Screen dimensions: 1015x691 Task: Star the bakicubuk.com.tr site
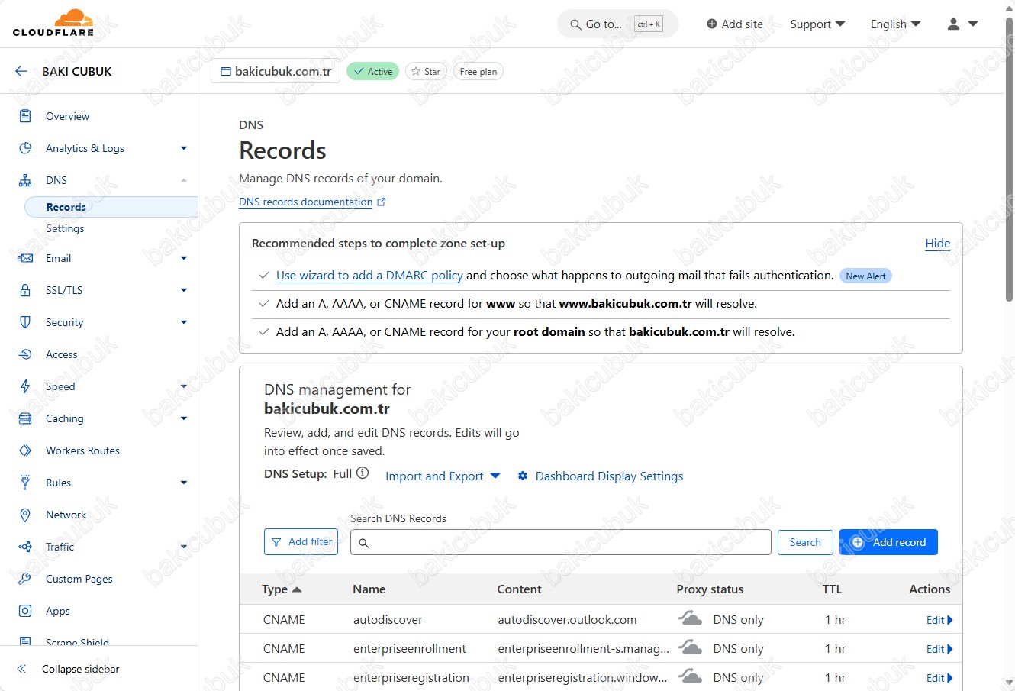tap(426, 71)
